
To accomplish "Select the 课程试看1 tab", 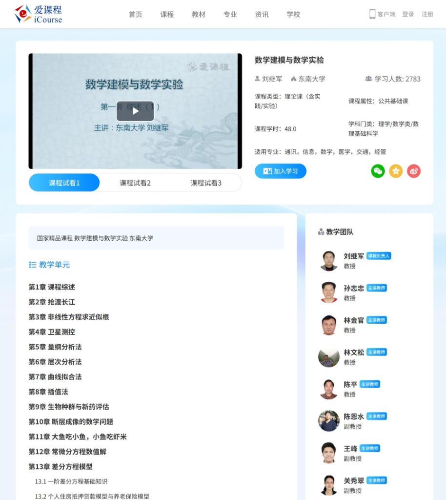I will pyautogui.click(x=64, y=183).
